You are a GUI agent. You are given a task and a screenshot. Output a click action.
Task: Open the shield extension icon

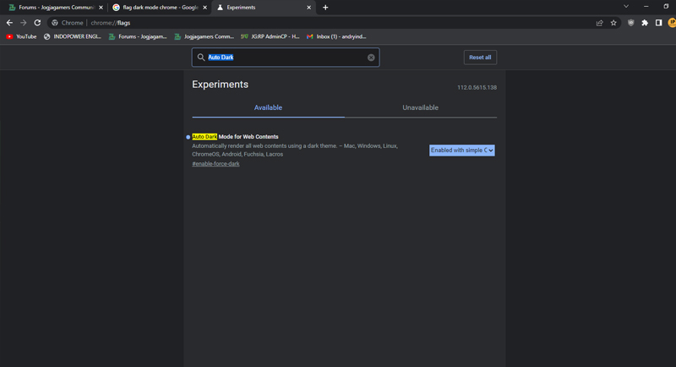click(x=630, y=23)
